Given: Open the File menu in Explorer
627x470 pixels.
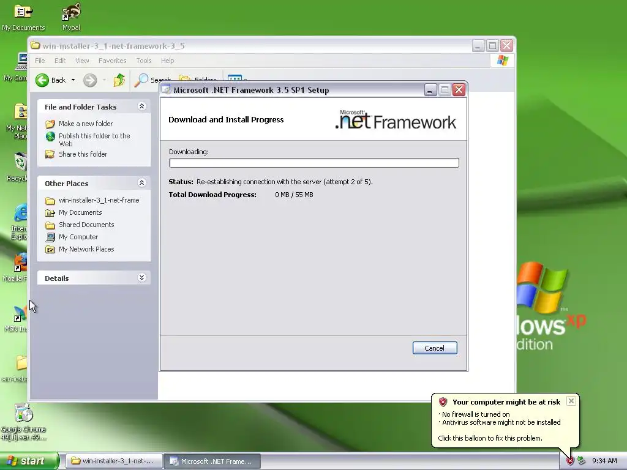Looking at the screenshot, I should pyautogui.click(x=40, y=61).
